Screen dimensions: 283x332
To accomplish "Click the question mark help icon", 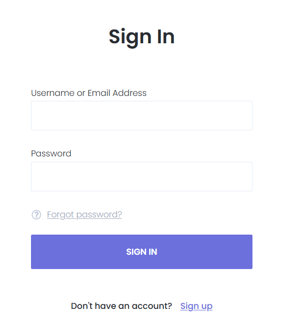I will pyautogui.click(x=36, y=215).
